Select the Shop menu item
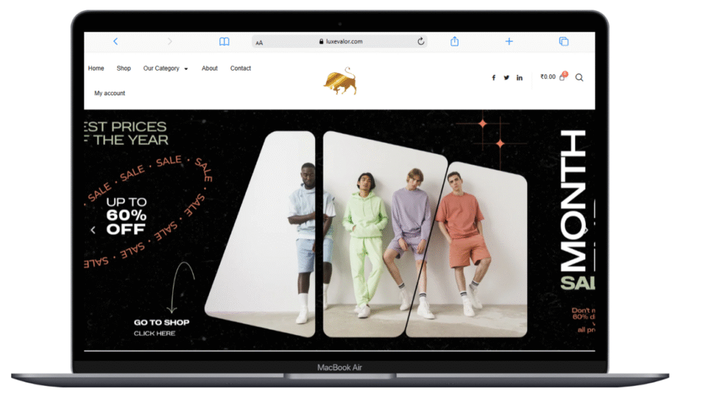This screenshot has width=703, height=394. tap(124, 69)
